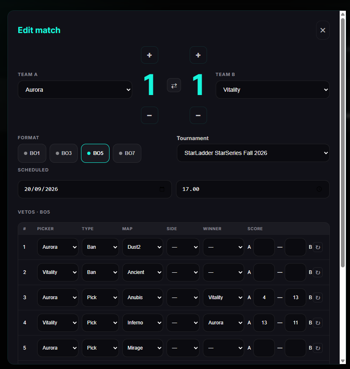
Task: Decrease Team A score with minus button
Action: click(x=150, y=115)
